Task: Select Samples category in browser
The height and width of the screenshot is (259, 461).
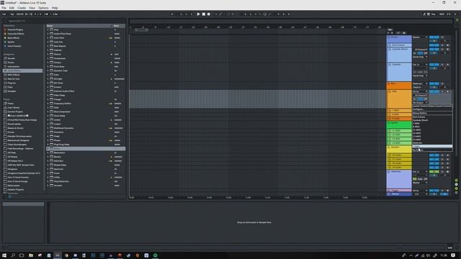Action: pyautogui.click(x=12, y=91)
